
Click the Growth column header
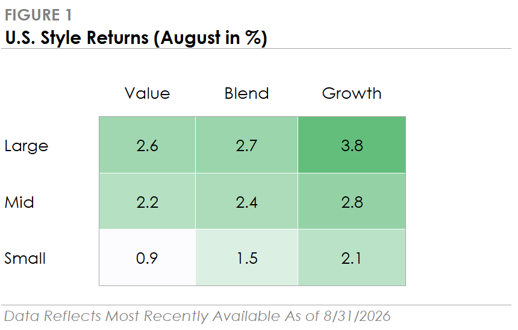(352, 93)
